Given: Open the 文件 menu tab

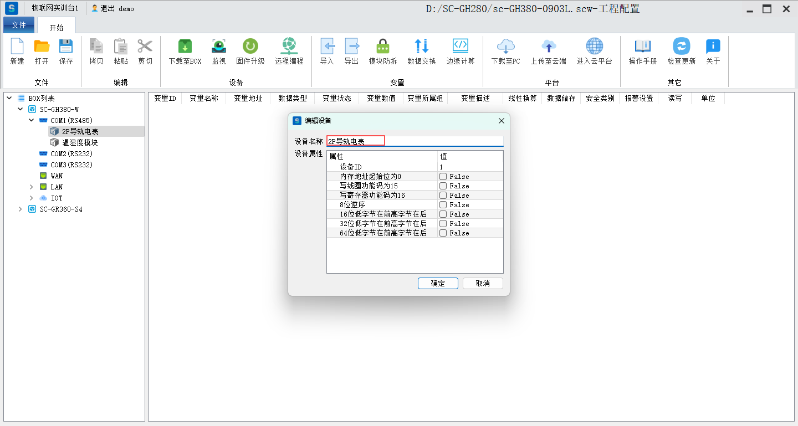Looking at the screenshot, I should pyautogui.click(x=19, y=25).
